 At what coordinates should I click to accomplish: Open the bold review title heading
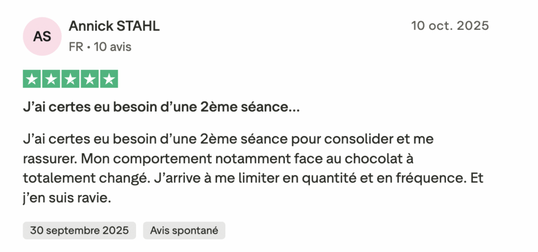click(x=161, y=108)
